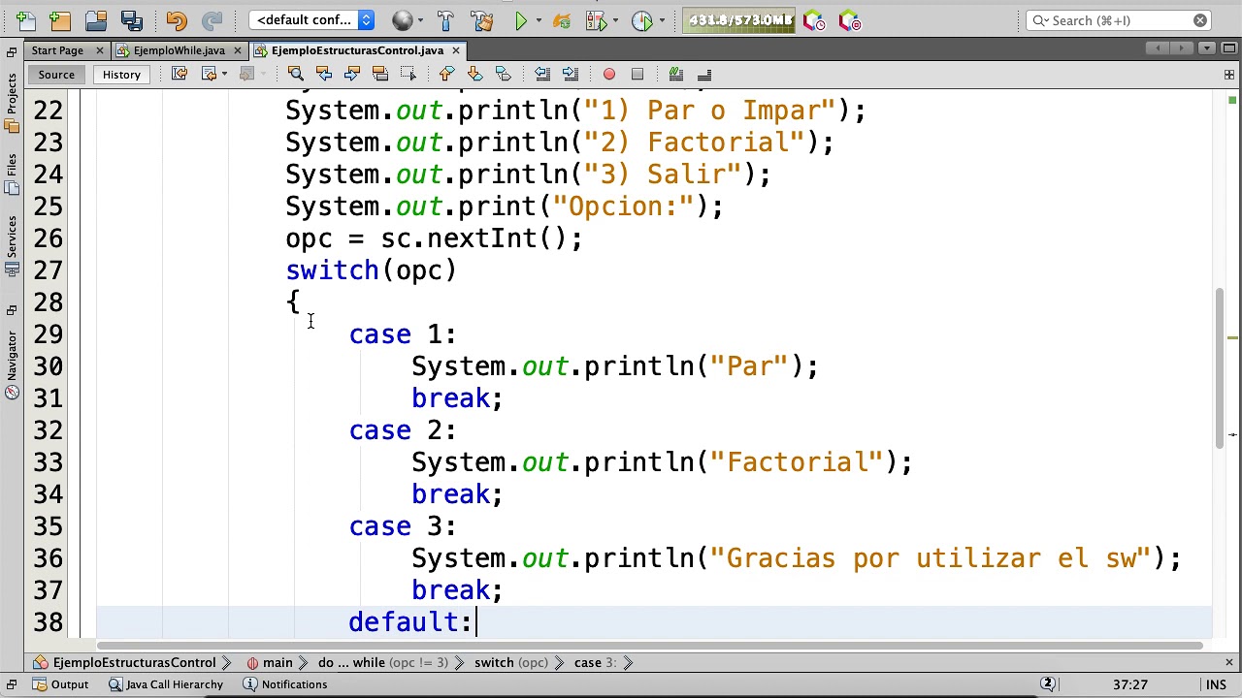Click the Last Edit icon in editor toolbar
This screenshot has height=698, width=1242.
click(180, 75)
